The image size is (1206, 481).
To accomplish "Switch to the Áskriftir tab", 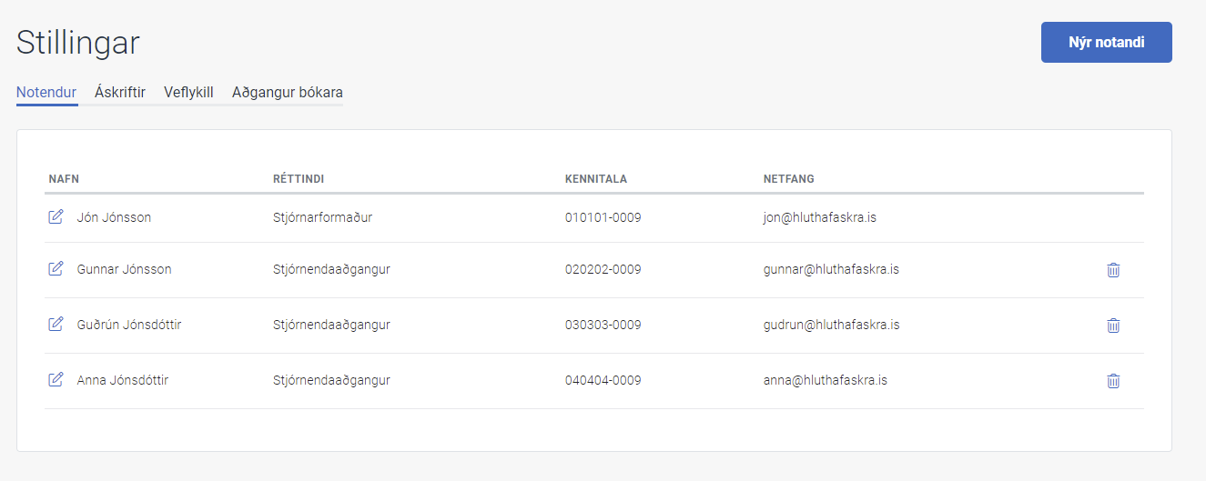I will (x=120, y=92).
